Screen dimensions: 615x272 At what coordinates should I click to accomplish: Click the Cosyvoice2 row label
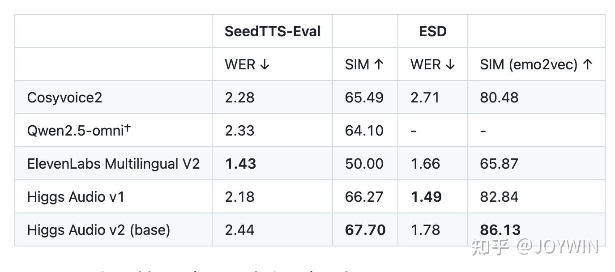tap(64, 98)
